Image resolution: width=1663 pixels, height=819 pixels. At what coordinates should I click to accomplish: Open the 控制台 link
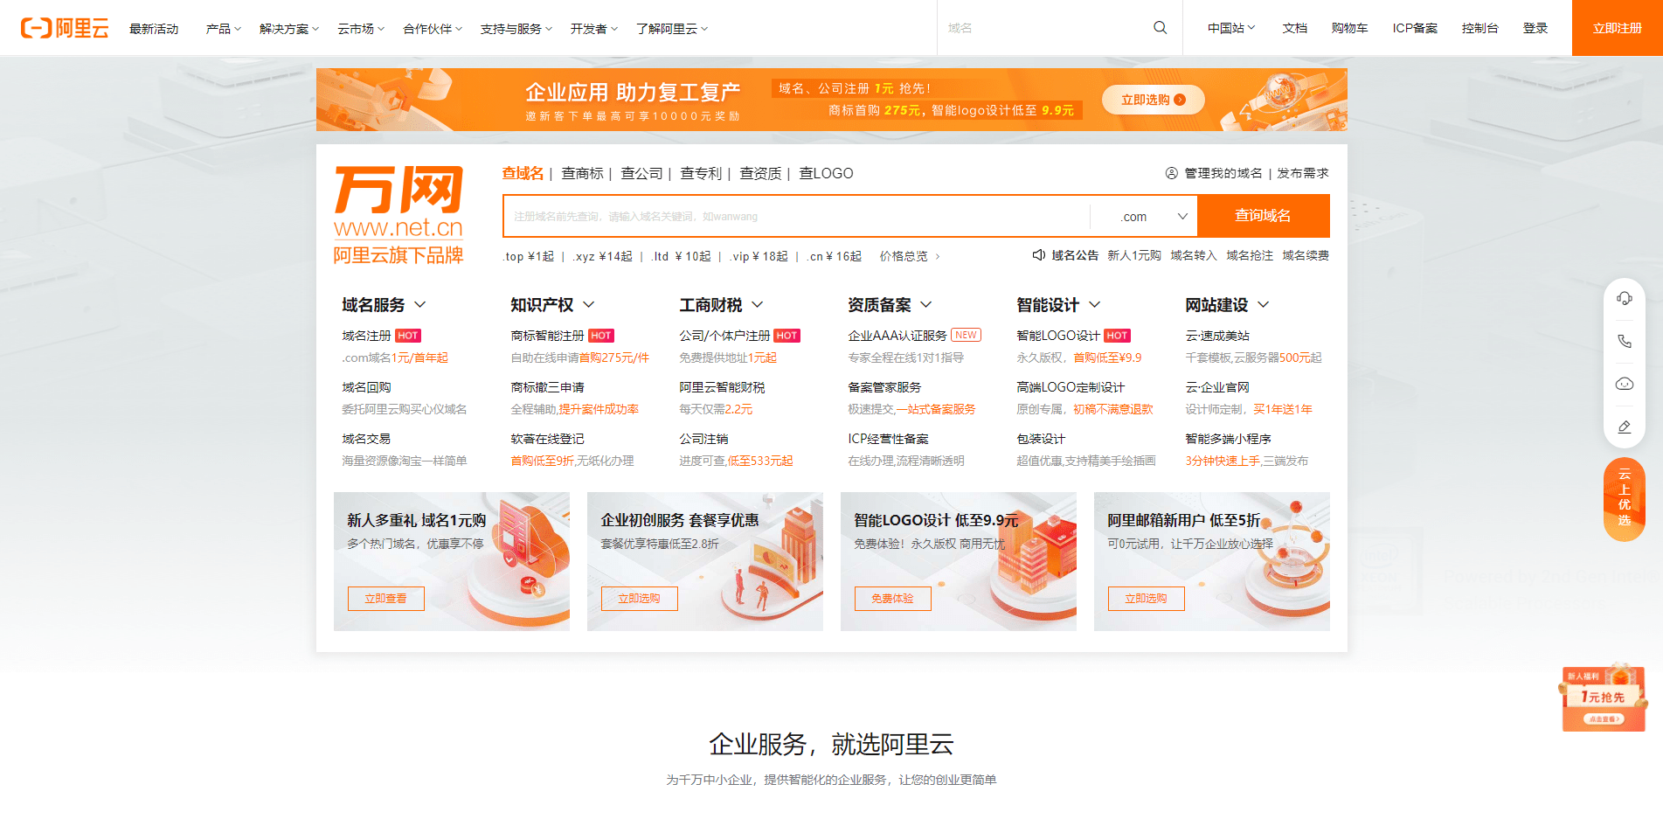click(x=1479, y=28)
